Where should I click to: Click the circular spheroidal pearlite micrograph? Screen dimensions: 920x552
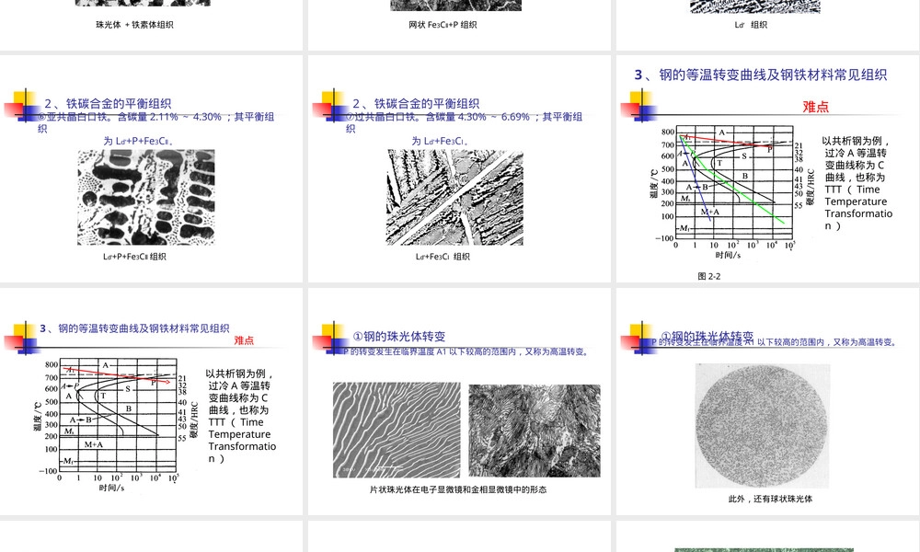(763, 425)
